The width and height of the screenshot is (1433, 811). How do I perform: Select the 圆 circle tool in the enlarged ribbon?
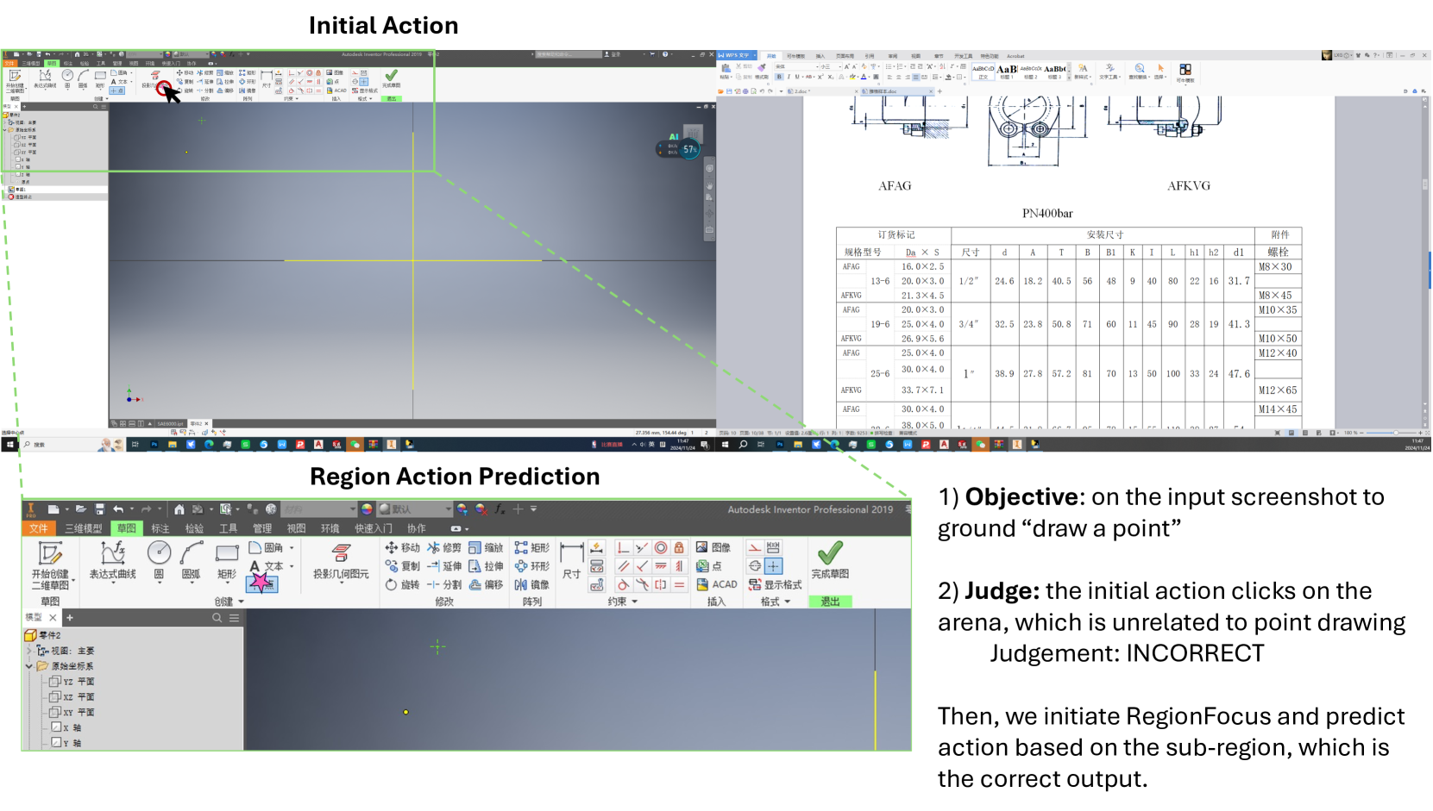pos(159,561)
